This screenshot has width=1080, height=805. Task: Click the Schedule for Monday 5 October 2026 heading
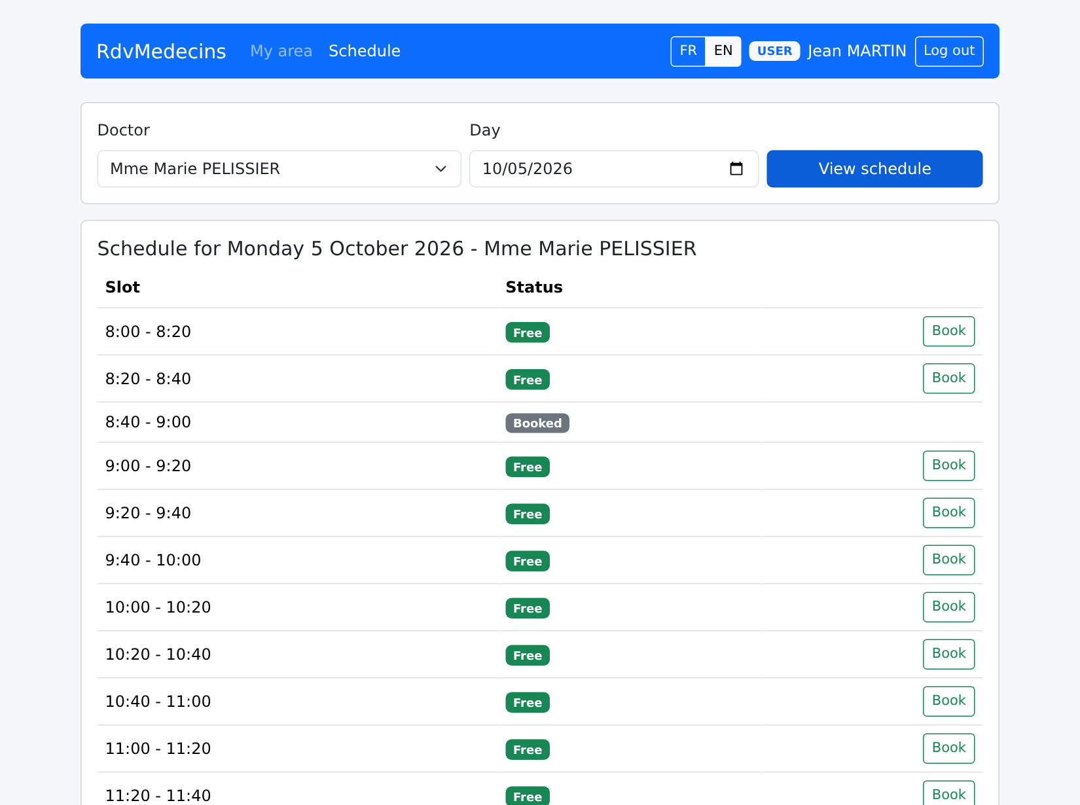[397, 249]
